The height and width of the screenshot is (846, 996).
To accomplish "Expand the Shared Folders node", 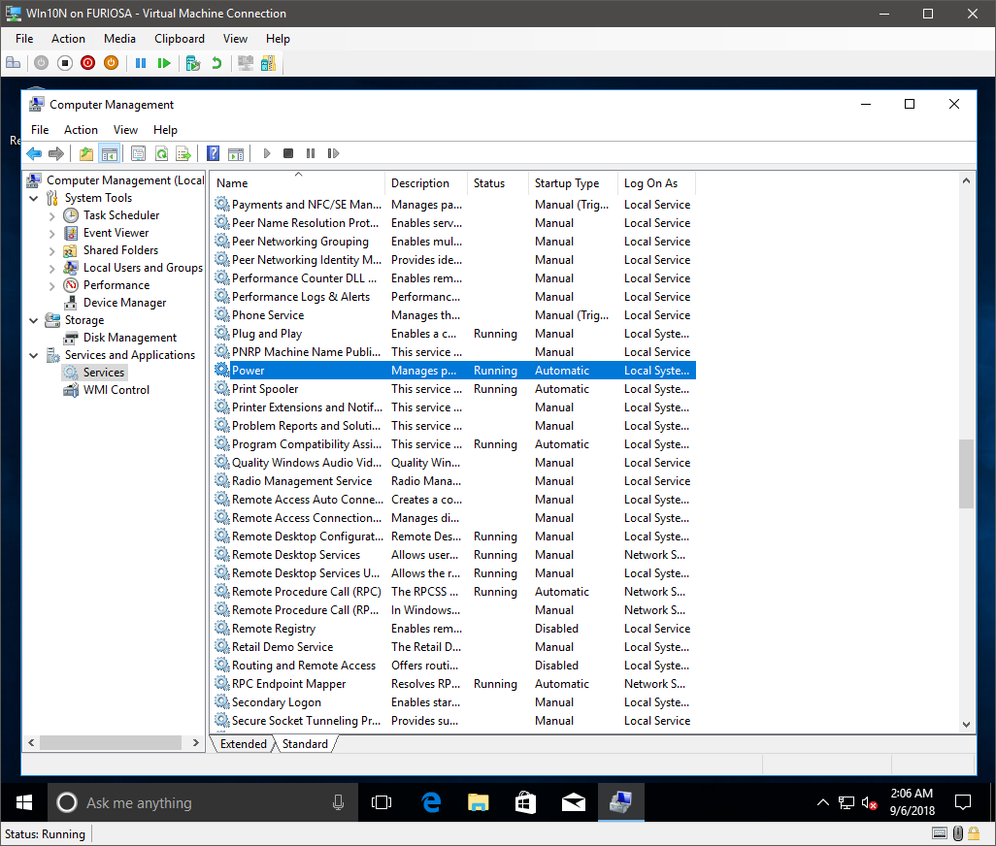I will click(52, 250).
